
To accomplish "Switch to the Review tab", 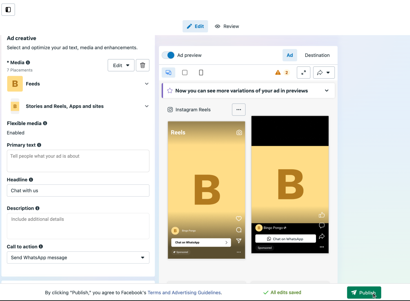I will (x=227, y=26).
